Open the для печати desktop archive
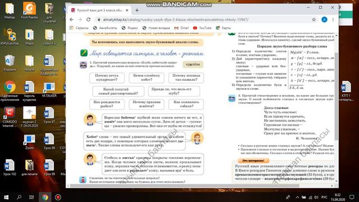Viewport: 359px width, 202px height. point(29,168)
